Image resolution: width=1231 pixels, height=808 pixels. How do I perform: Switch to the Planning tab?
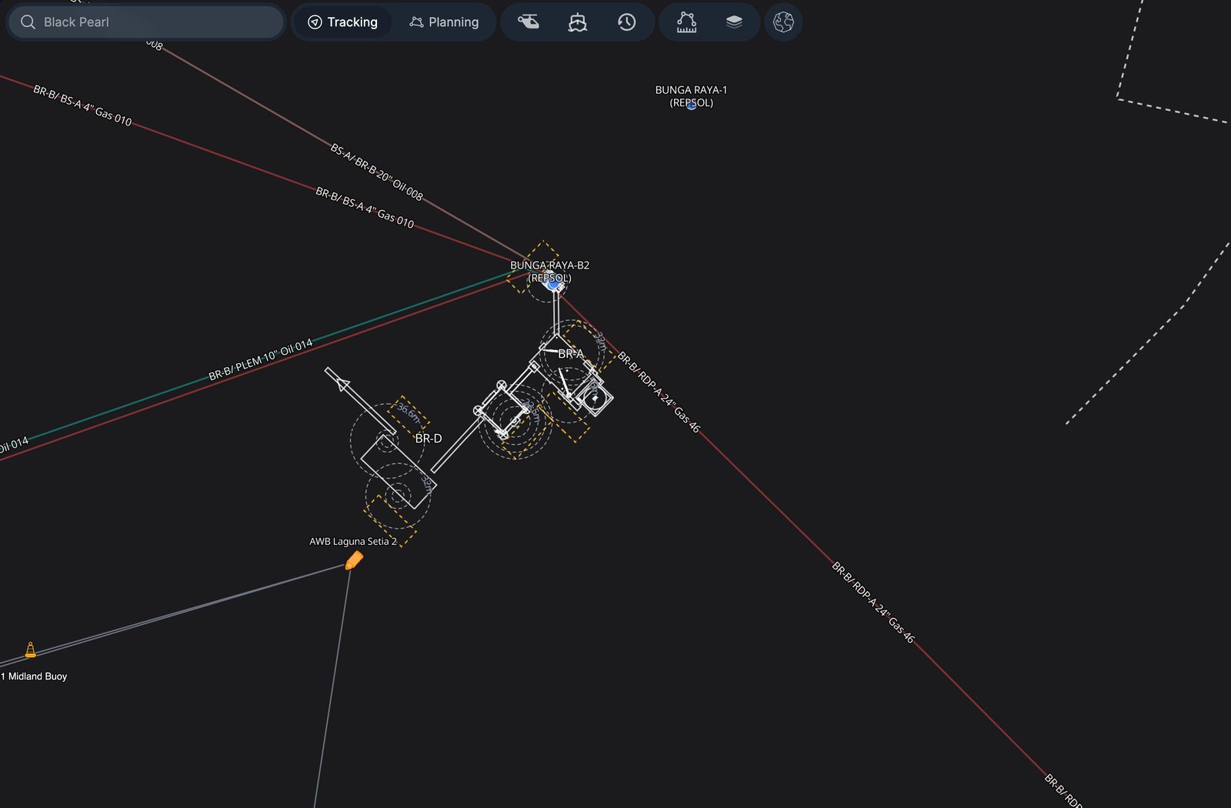pyautogui.click(x=444, y=22)
